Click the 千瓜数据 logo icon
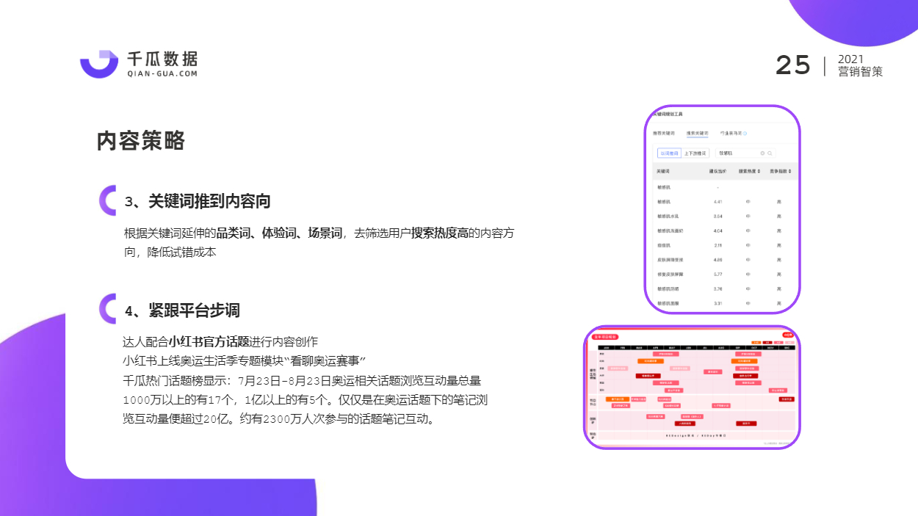The image size is (918, 516). pyautogui.click(x=99, y=63)
